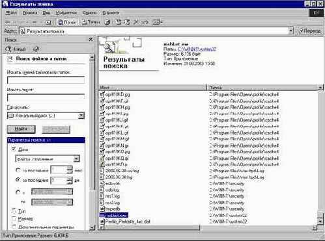
Task: Click the help icon next to Новый
Action: coord(36,49)
